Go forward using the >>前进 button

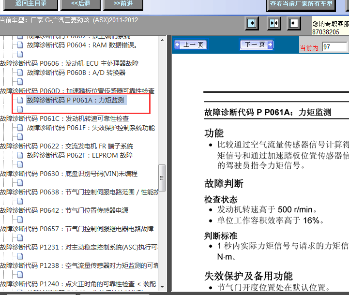coord(123,4)
